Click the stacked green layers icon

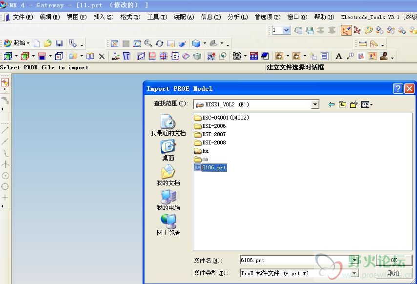tap(197, 56)
